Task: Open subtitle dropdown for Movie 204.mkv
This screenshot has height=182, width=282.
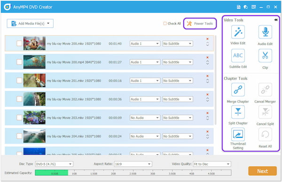Action: point(178,136)
